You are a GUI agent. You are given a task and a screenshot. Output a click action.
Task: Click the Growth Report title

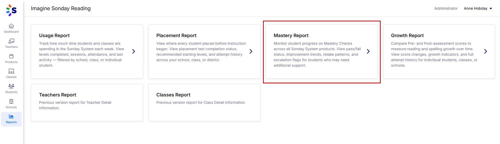(407, 36)
